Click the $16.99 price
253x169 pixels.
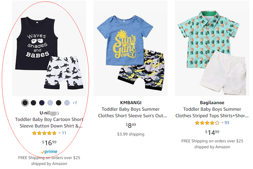[x=49, y=142]
